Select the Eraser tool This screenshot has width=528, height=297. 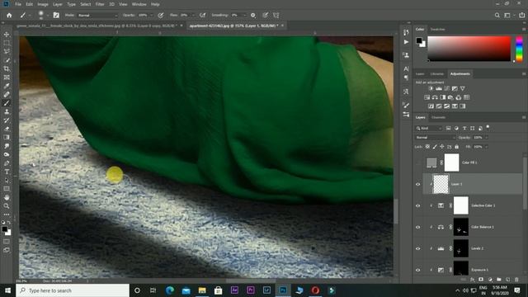tap(7, 129)
